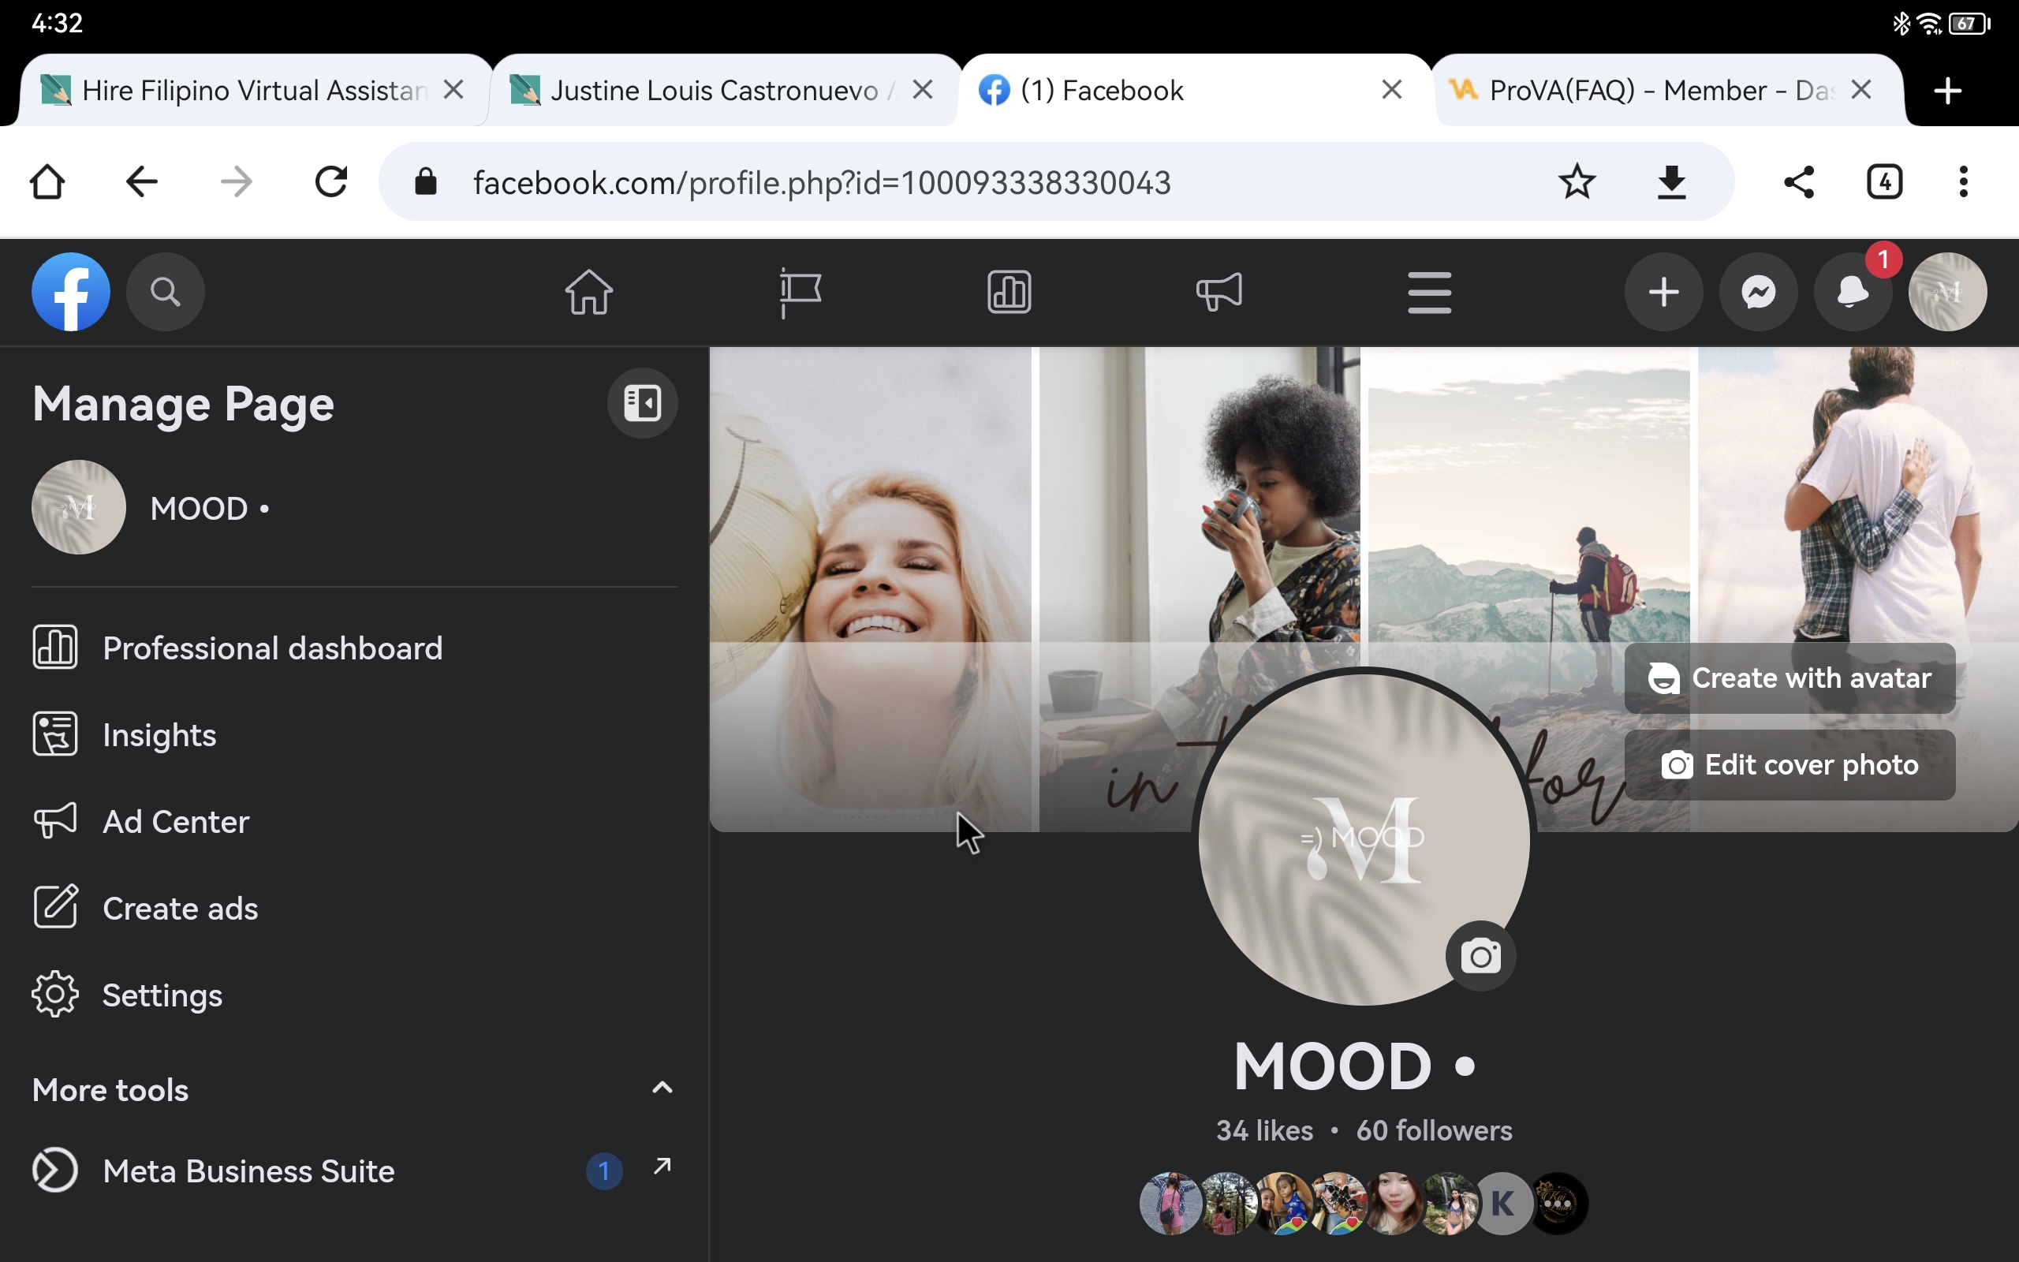Collapse the Manage Page sidebar panel
This screenshot has width=2019, height=1262.
point(641,403)
